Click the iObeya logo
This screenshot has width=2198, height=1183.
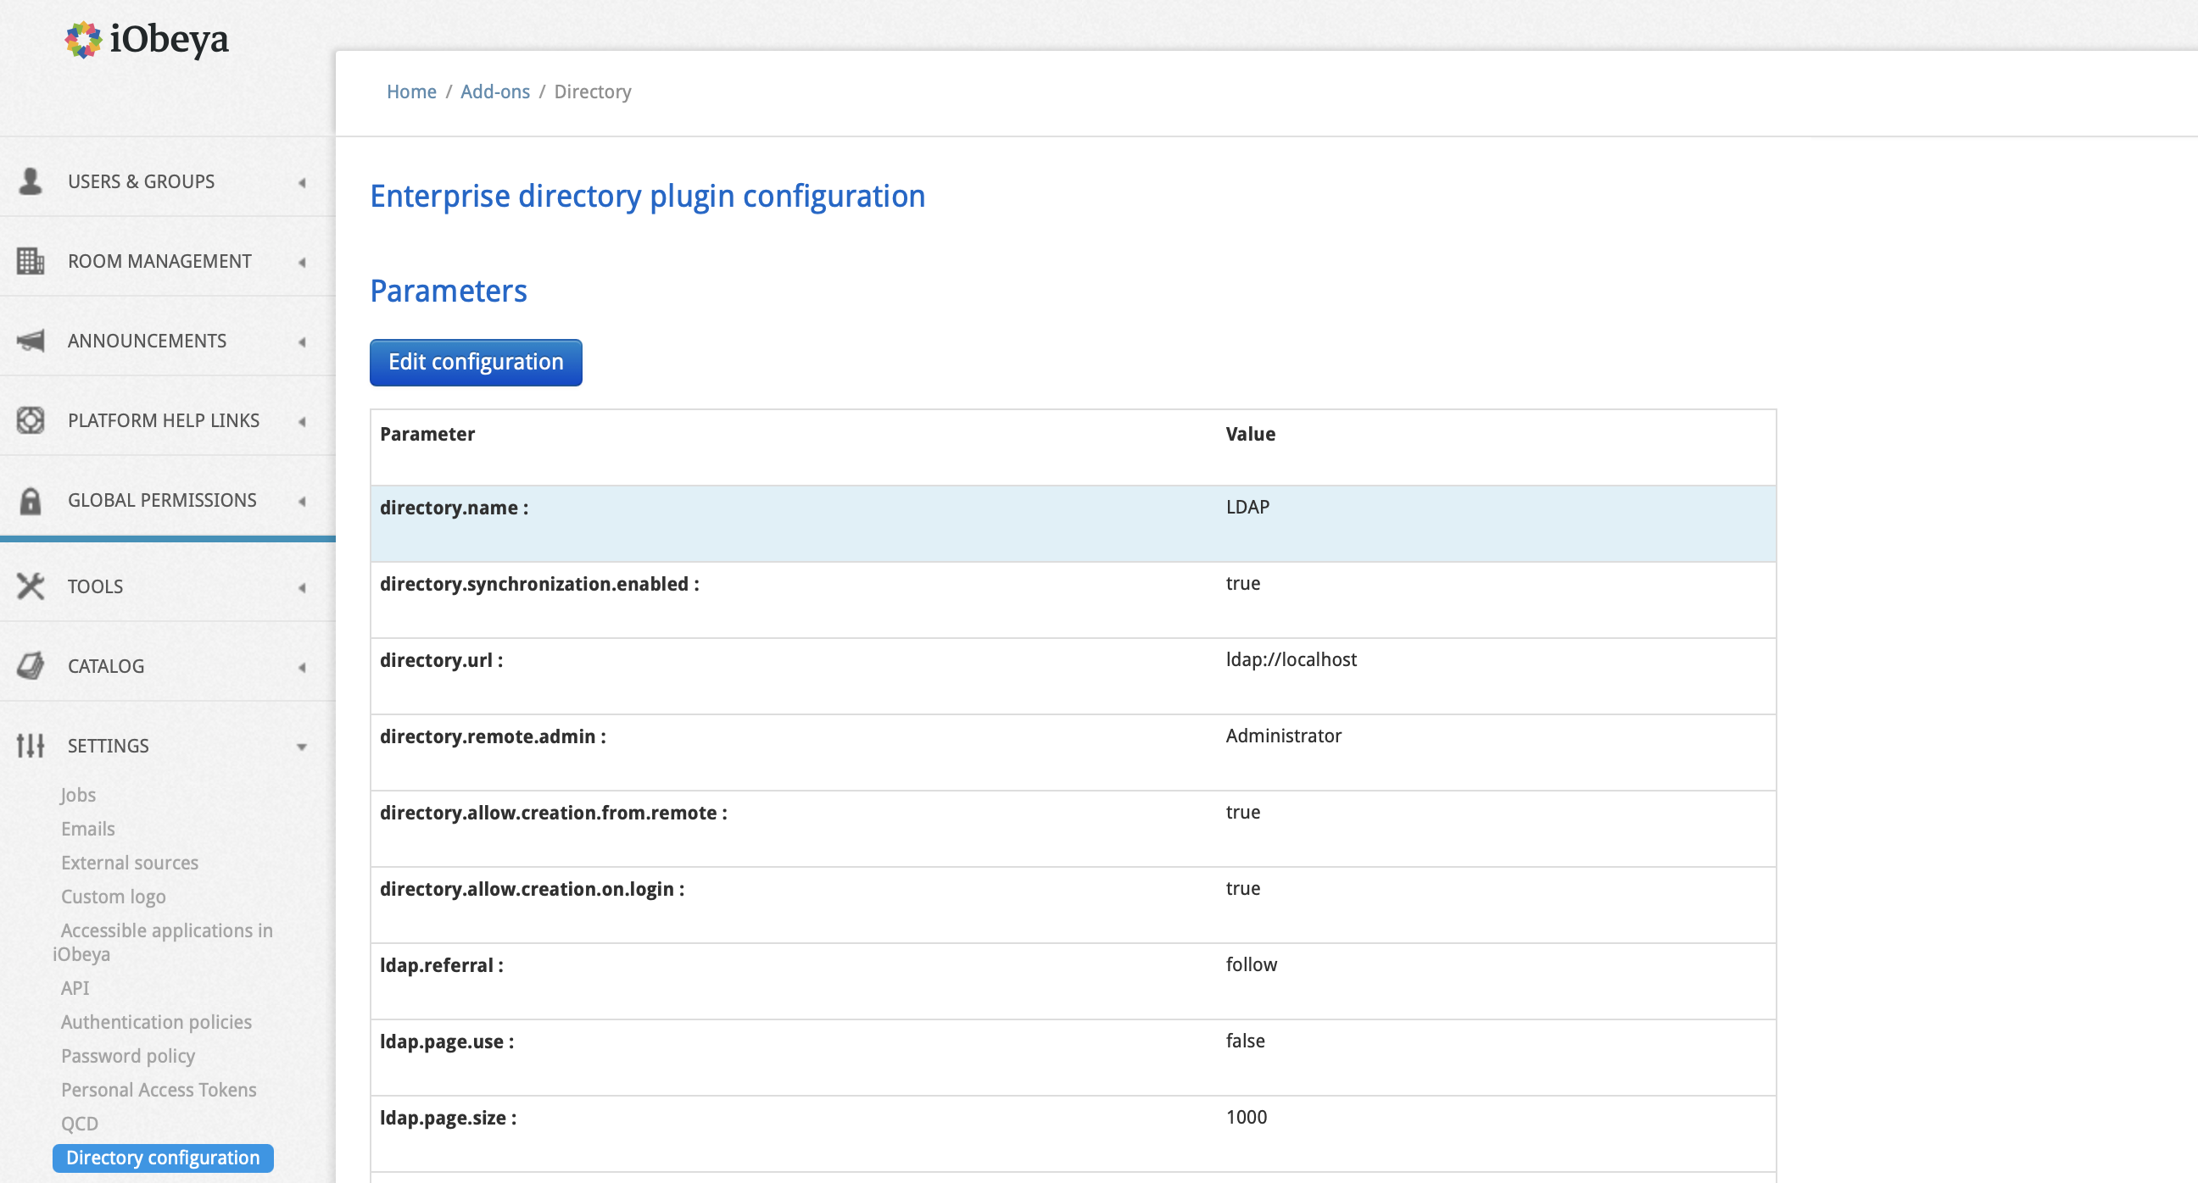(147, 39)
